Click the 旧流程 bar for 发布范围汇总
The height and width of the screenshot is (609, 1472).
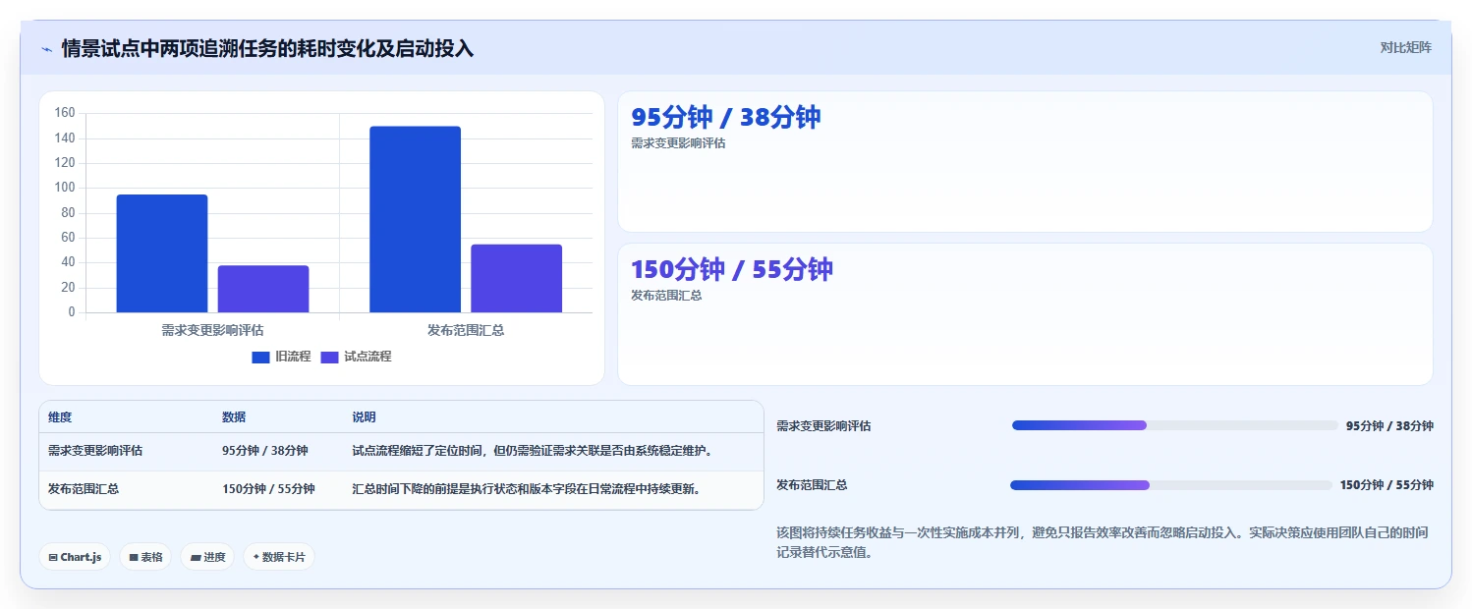415,219
